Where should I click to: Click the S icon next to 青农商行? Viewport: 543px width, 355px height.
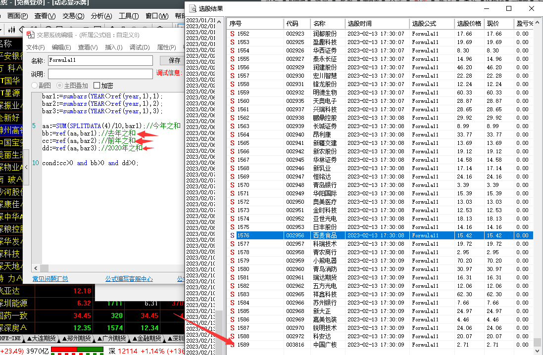(232, 252)
